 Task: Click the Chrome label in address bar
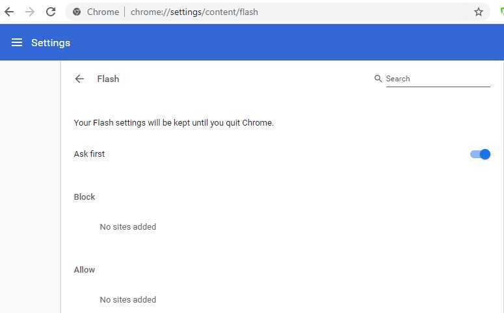[x=103, y=12]
